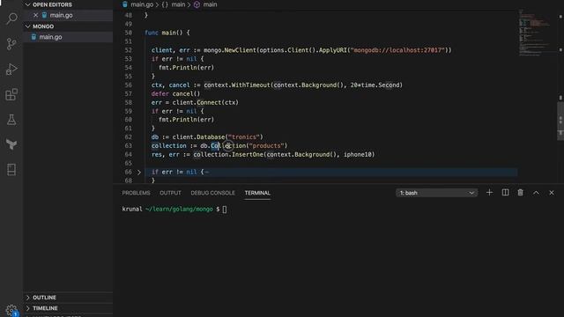
Task: Click fmt.Println(err) on line 60
Action: (186, 120)
